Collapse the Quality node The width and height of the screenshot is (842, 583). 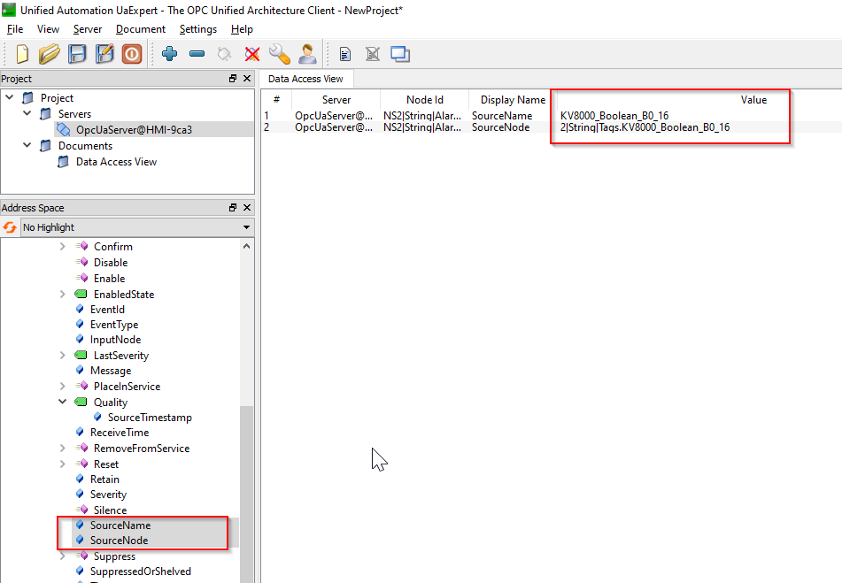tap(62, 402)
